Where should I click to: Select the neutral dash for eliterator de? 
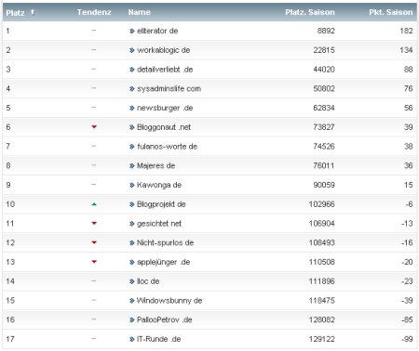pyautogui.click(x=94, y=31)
